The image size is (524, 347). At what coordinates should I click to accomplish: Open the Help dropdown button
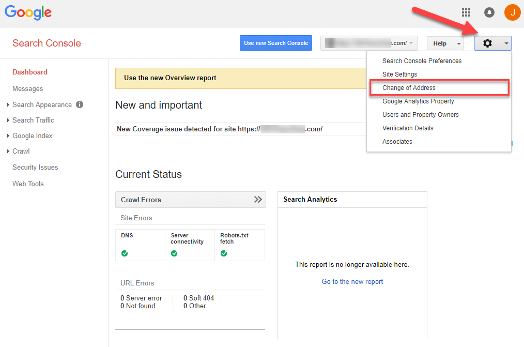(x=445, y=43)
